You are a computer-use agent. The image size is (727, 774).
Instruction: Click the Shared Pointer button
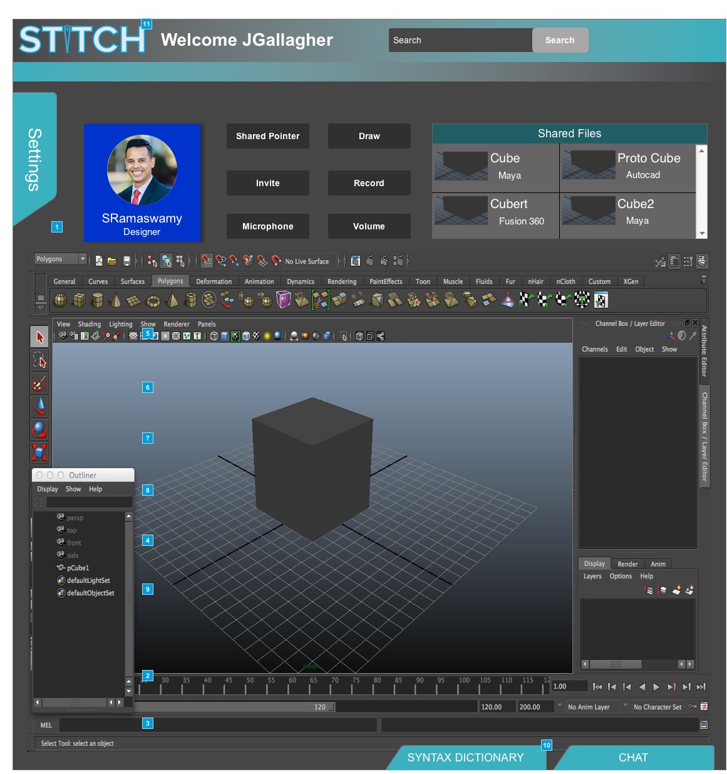pos(267,136)
